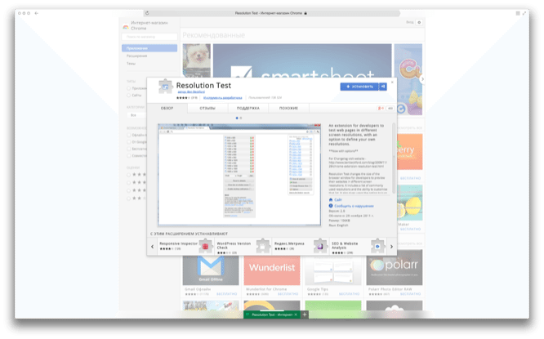Click the home icon beside Сайт link
This screenshot has height=339, width=544.
coord(331,200)
